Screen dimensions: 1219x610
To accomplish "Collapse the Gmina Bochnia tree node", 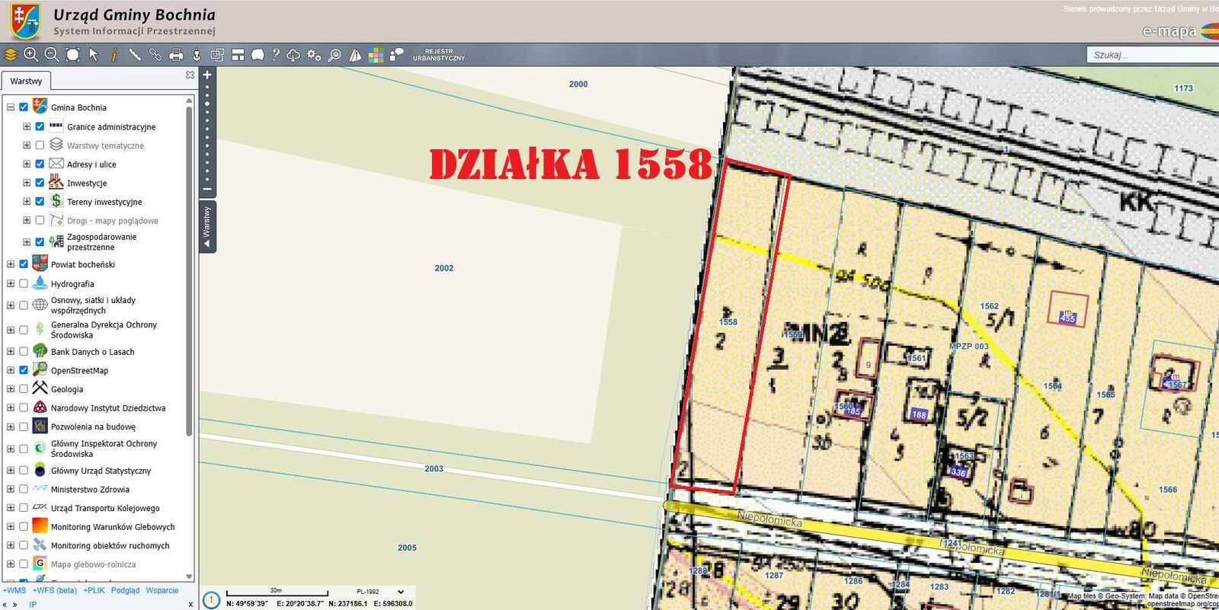I will pyautogui.click(x=11, y=107).
